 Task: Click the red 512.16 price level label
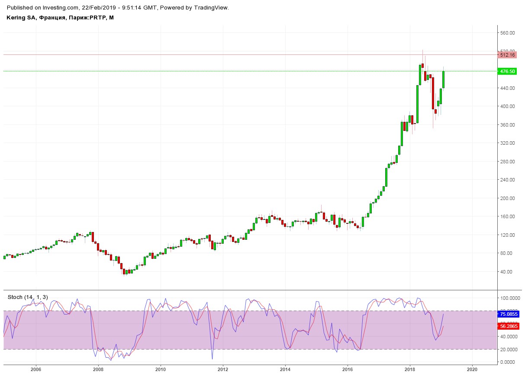pos(507,55)
